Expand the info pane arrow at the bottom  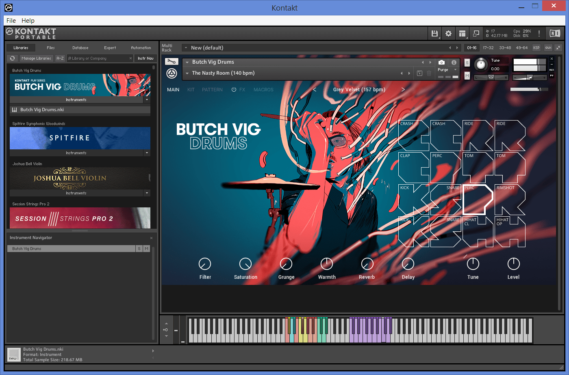tap(153, 351)
